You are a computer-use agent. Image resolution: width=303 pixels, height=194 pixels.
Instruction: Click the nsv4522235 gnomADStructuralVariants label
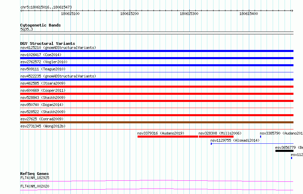click(x=58, y=76)
